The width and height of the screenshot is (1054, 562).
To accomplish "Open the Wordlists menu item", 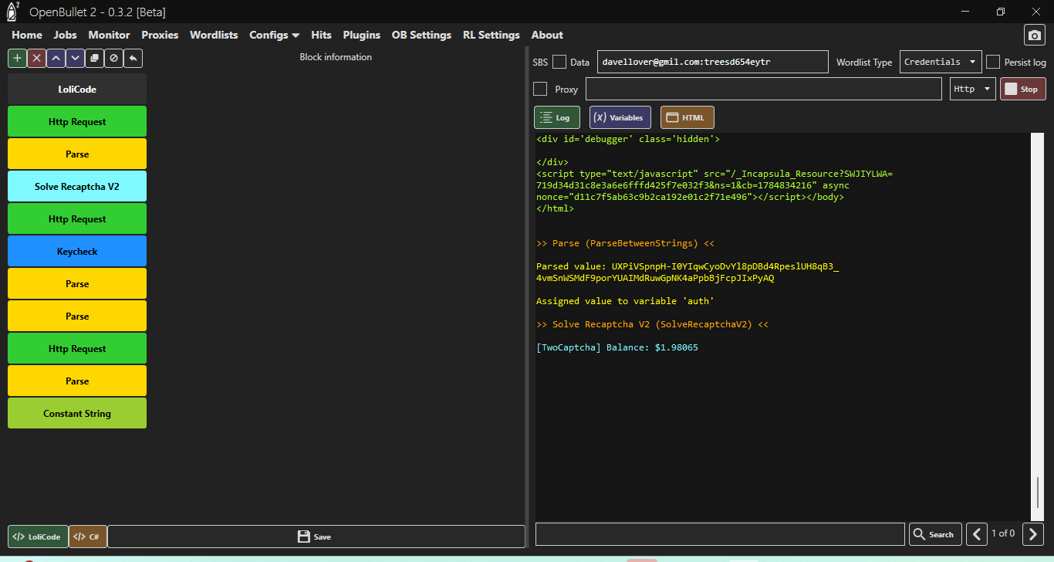I will 214,35.
